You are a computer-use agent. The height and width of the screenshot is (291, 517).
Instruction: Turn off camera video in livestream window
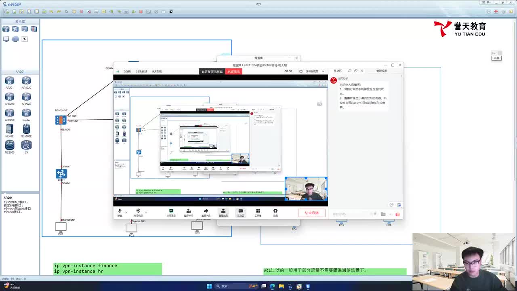click(138, 212)
